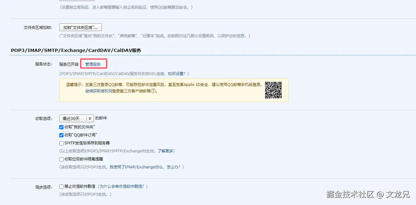The image size is (416, 205).
Task: Open the 了解更多 link
Action: (x=165, y=151)
